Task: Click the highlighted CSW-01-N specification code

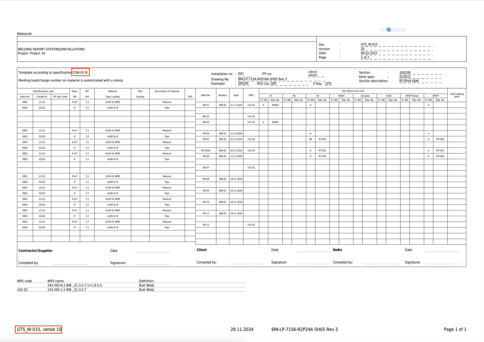Action: coord(80,72)
